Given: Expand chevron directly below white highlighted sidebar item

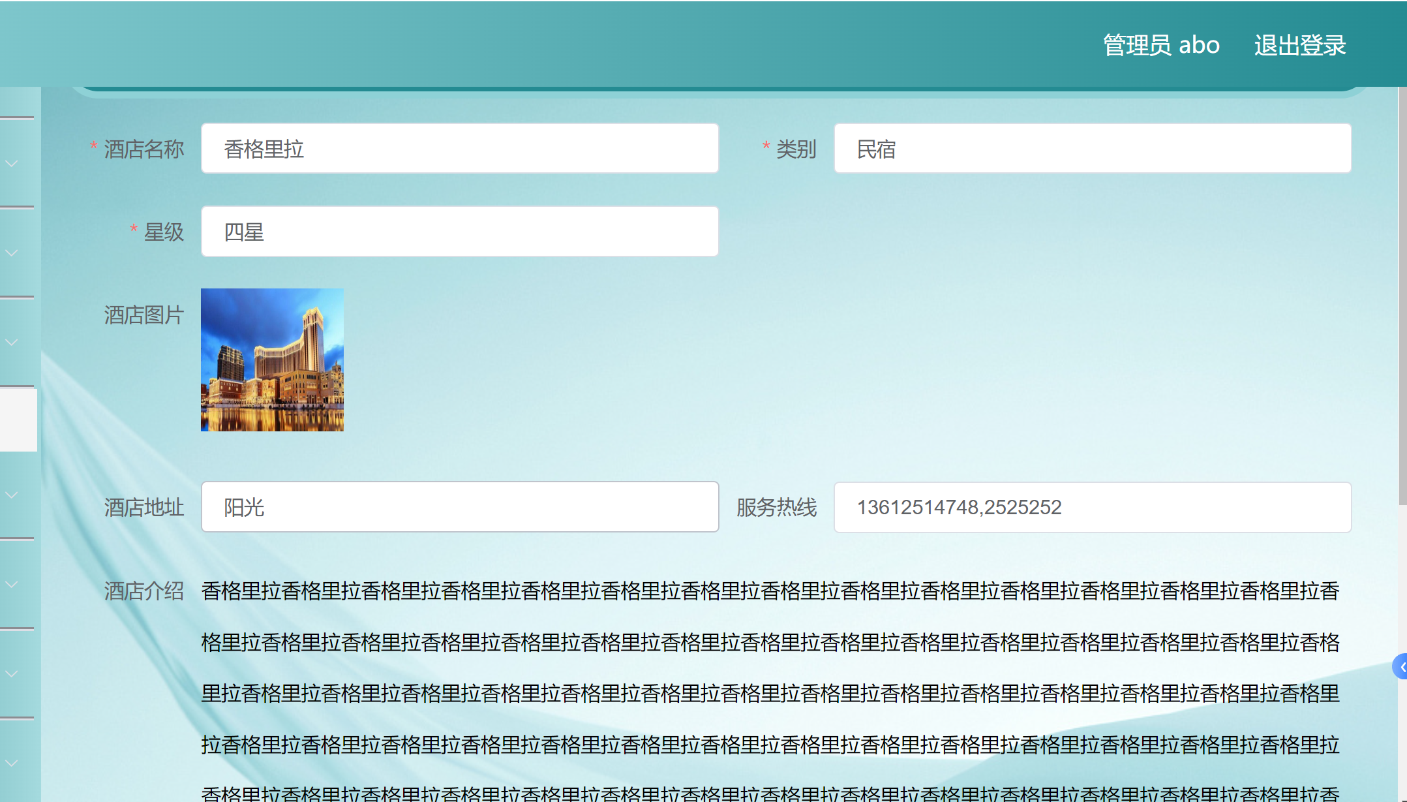Looking at the screenshot, I should tap(12, 495).
